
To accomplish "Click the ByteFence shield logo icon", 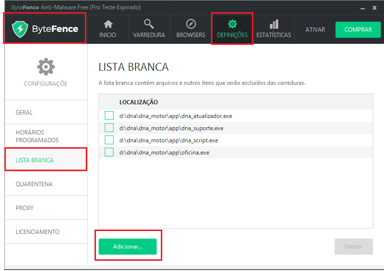I will tap(21, 29).
